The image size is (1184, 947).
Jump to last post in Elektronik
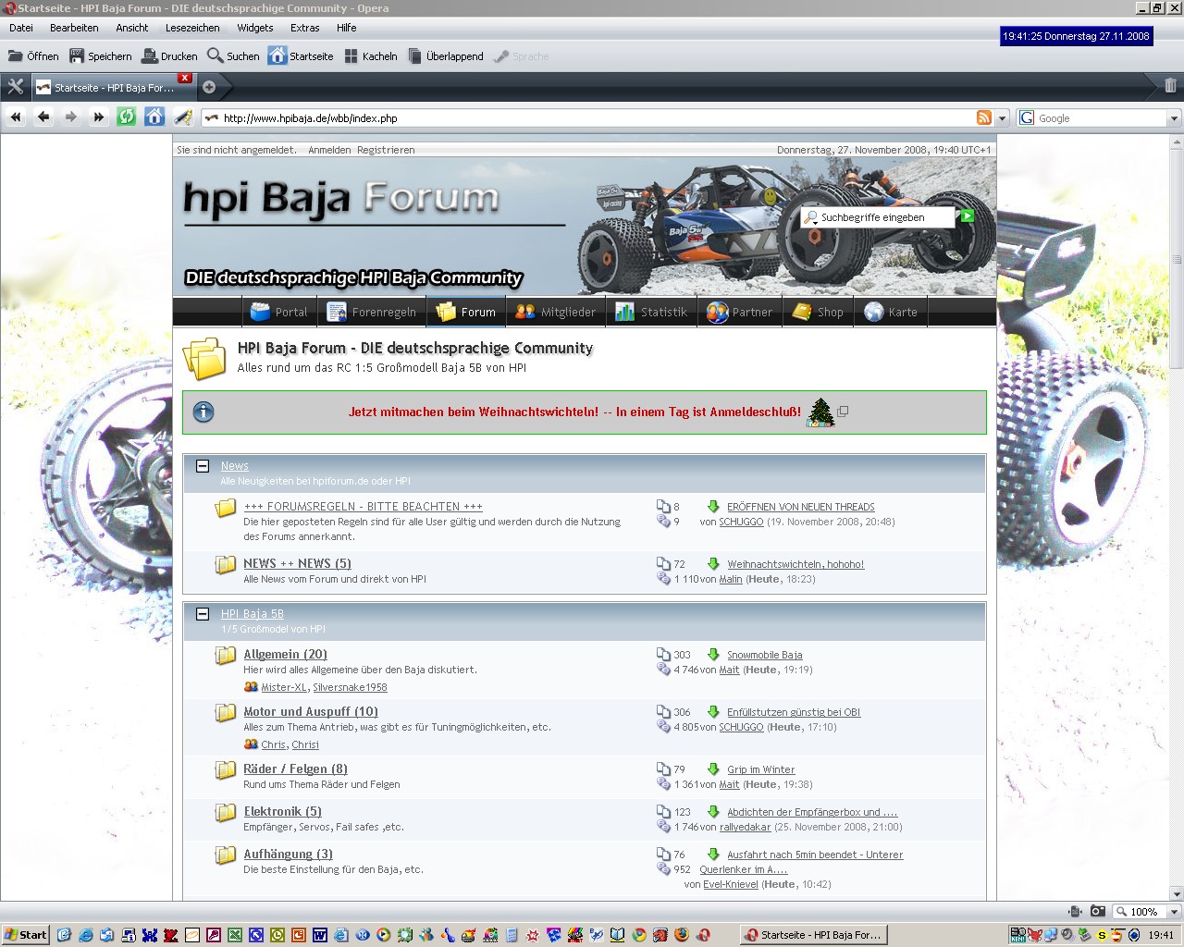(x=713, y=812)
